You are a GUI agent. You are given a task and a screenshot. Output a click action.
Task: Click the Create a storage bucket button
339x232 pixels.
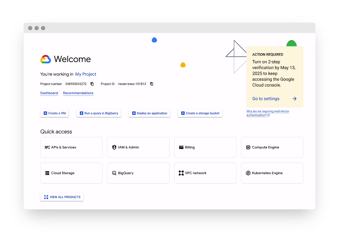pos(200,113)
